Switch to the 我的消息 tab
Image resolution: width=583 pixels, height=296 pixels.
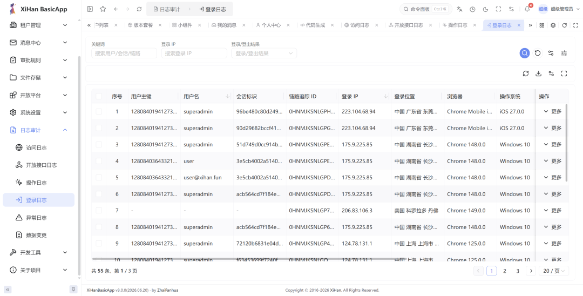(227, 25)
